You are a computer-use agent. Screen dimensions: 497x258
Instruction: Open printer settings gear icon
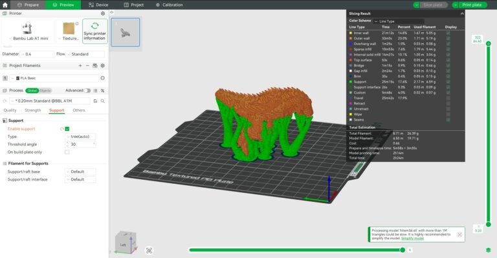(102, 13)
